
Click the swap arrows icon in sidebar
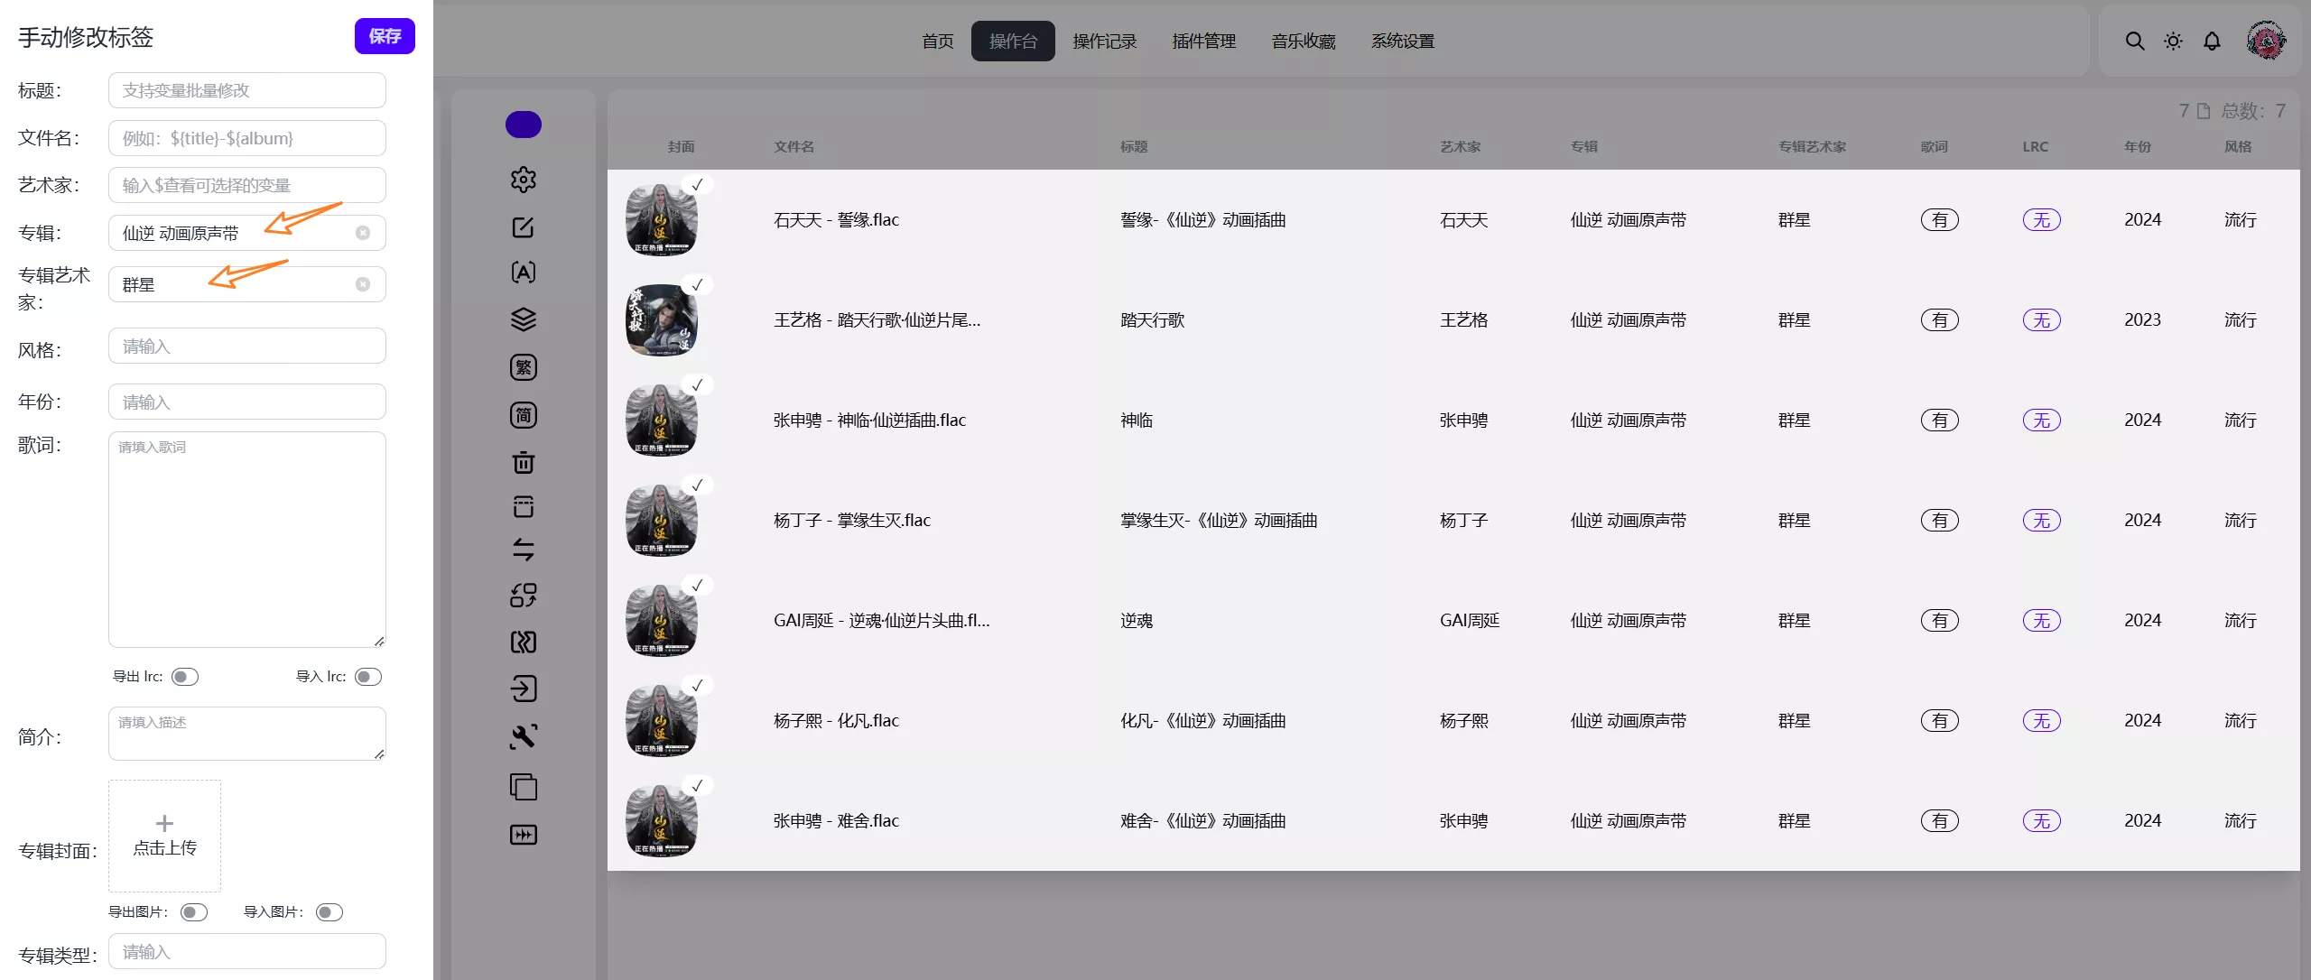click(x=524, y=549)
